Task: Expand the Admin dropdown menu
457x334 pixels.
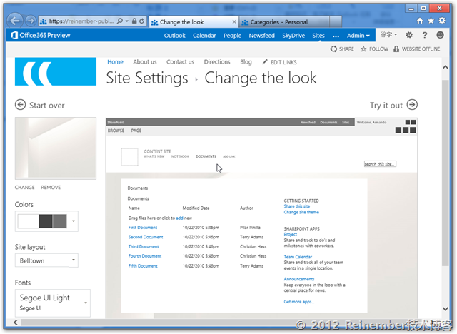Action: click(x=358, y=36)
